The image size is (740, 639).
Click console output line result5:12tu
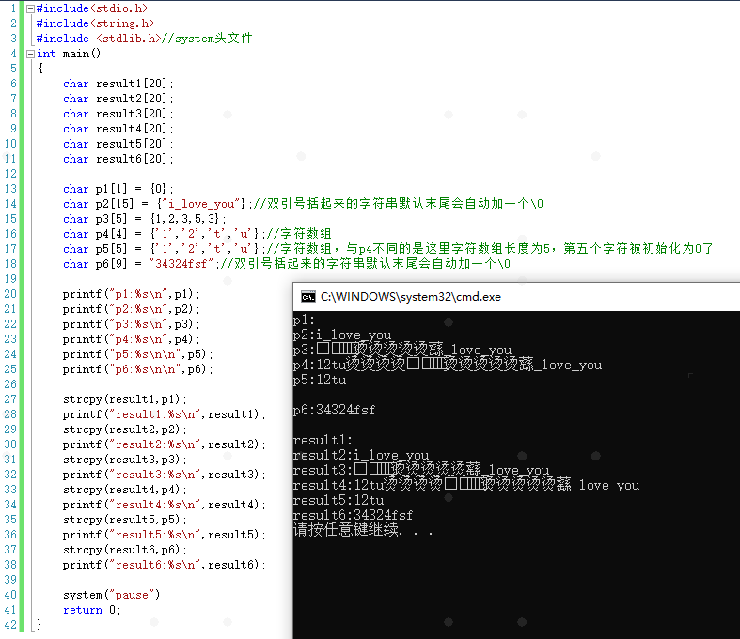click(x=339, y=501)
